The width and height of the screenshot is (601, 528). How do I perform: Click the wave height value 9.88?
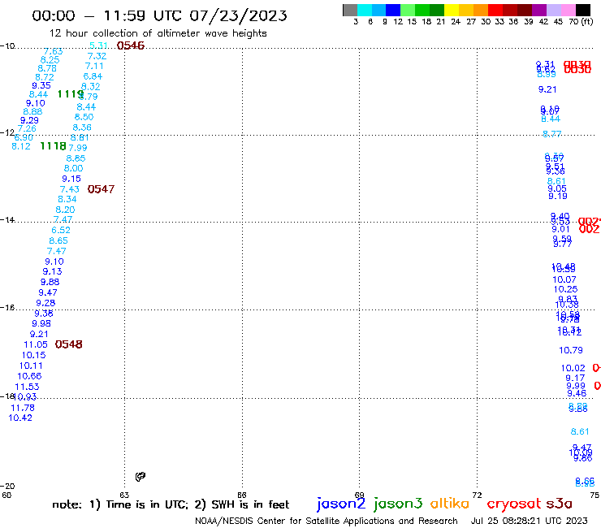tap(50, 282)
